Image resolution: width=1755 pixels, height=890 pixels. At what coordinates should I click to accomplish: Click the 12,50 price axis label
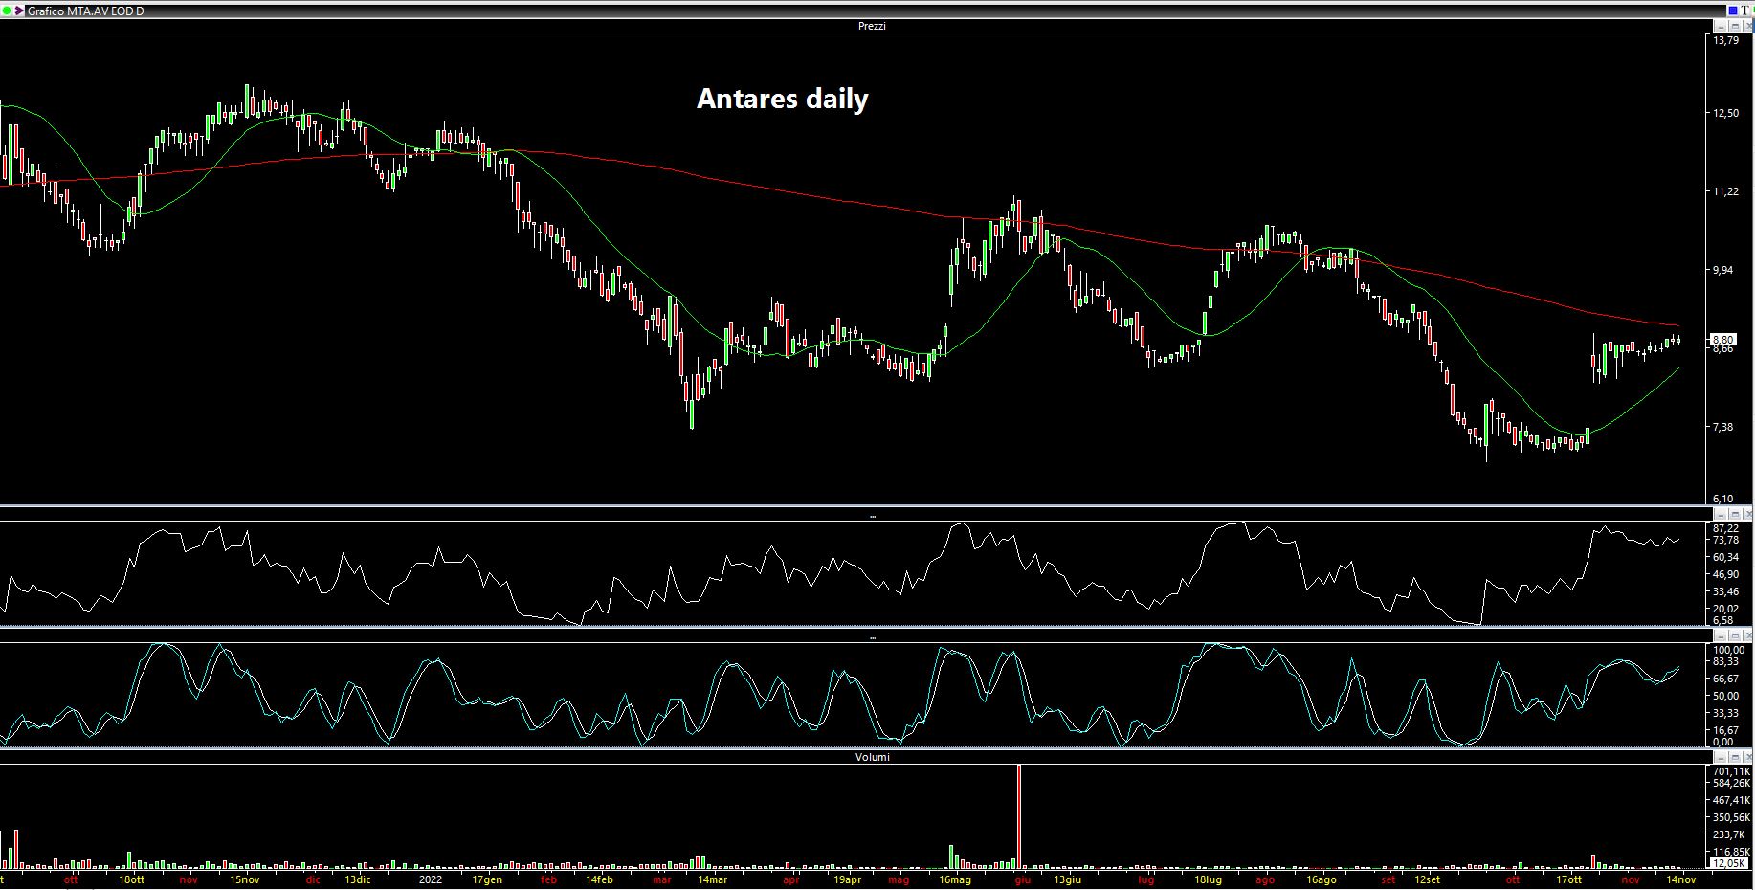click(x=1726, y=113)
